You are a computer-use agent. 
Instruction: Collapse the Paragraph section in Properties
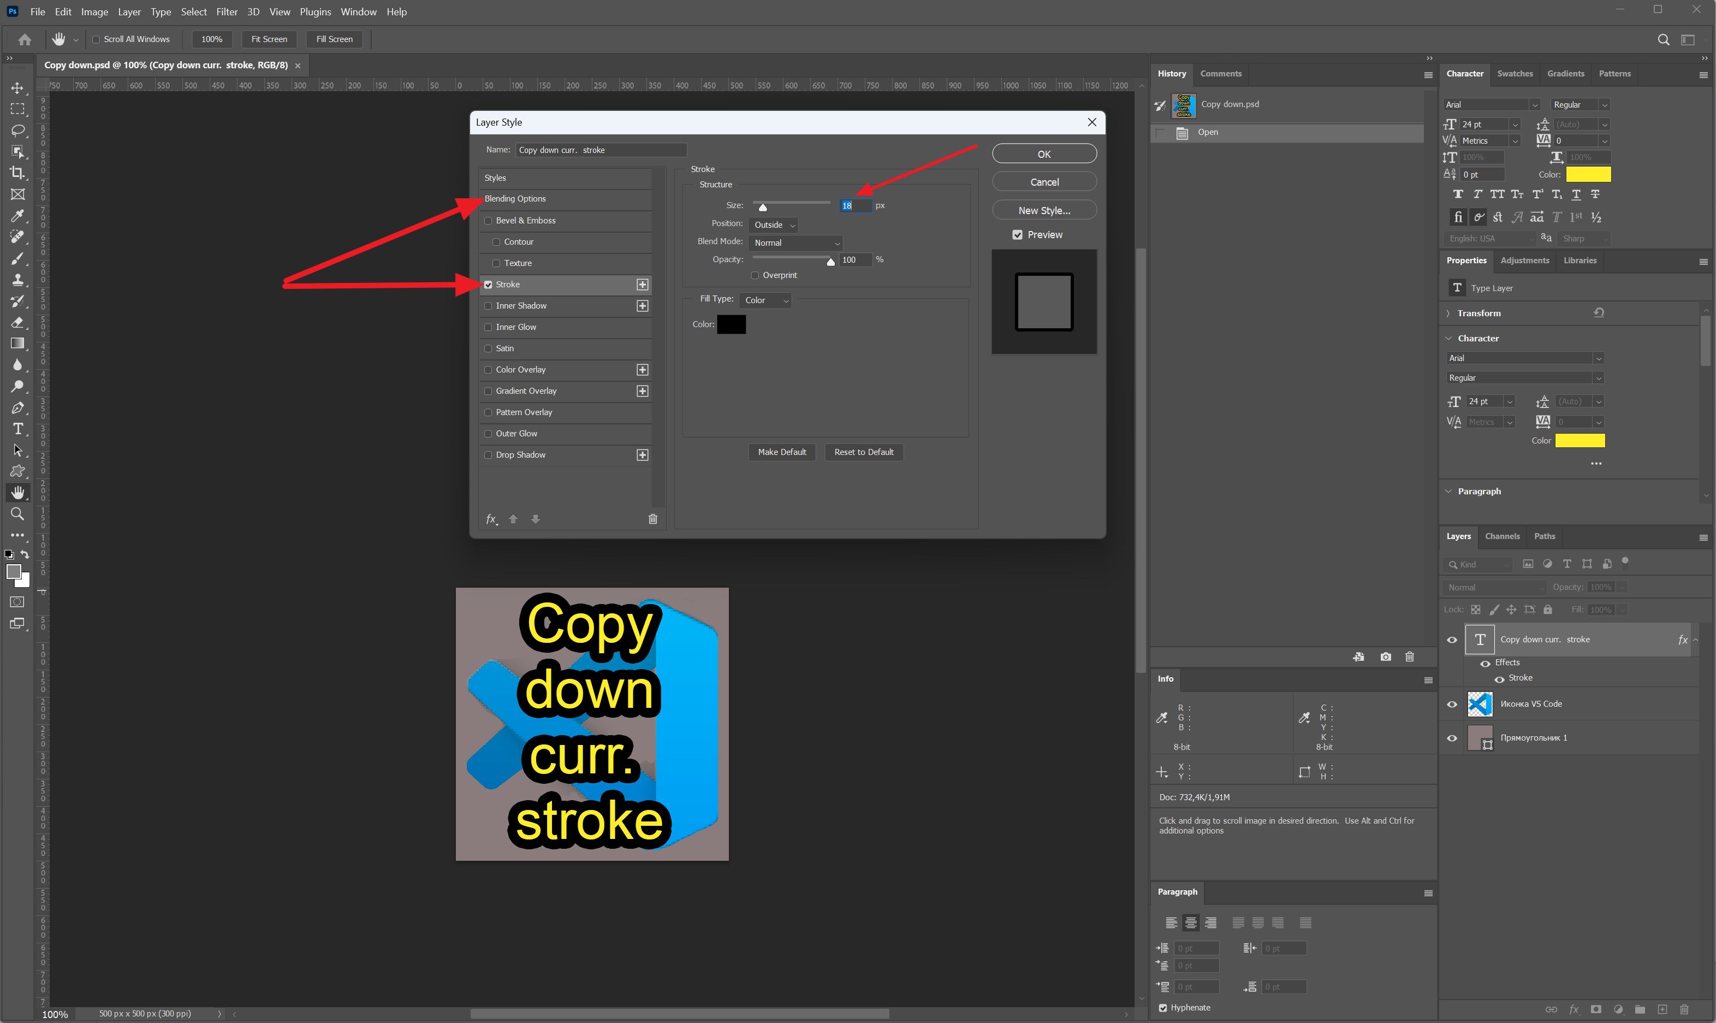pos(1448,492)
